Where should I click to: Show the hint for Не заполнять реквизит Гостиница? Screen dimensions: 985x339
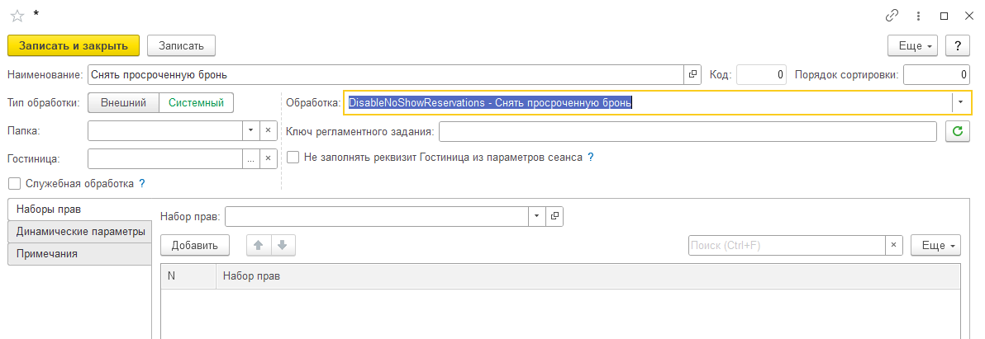click(x=590, y=158)
